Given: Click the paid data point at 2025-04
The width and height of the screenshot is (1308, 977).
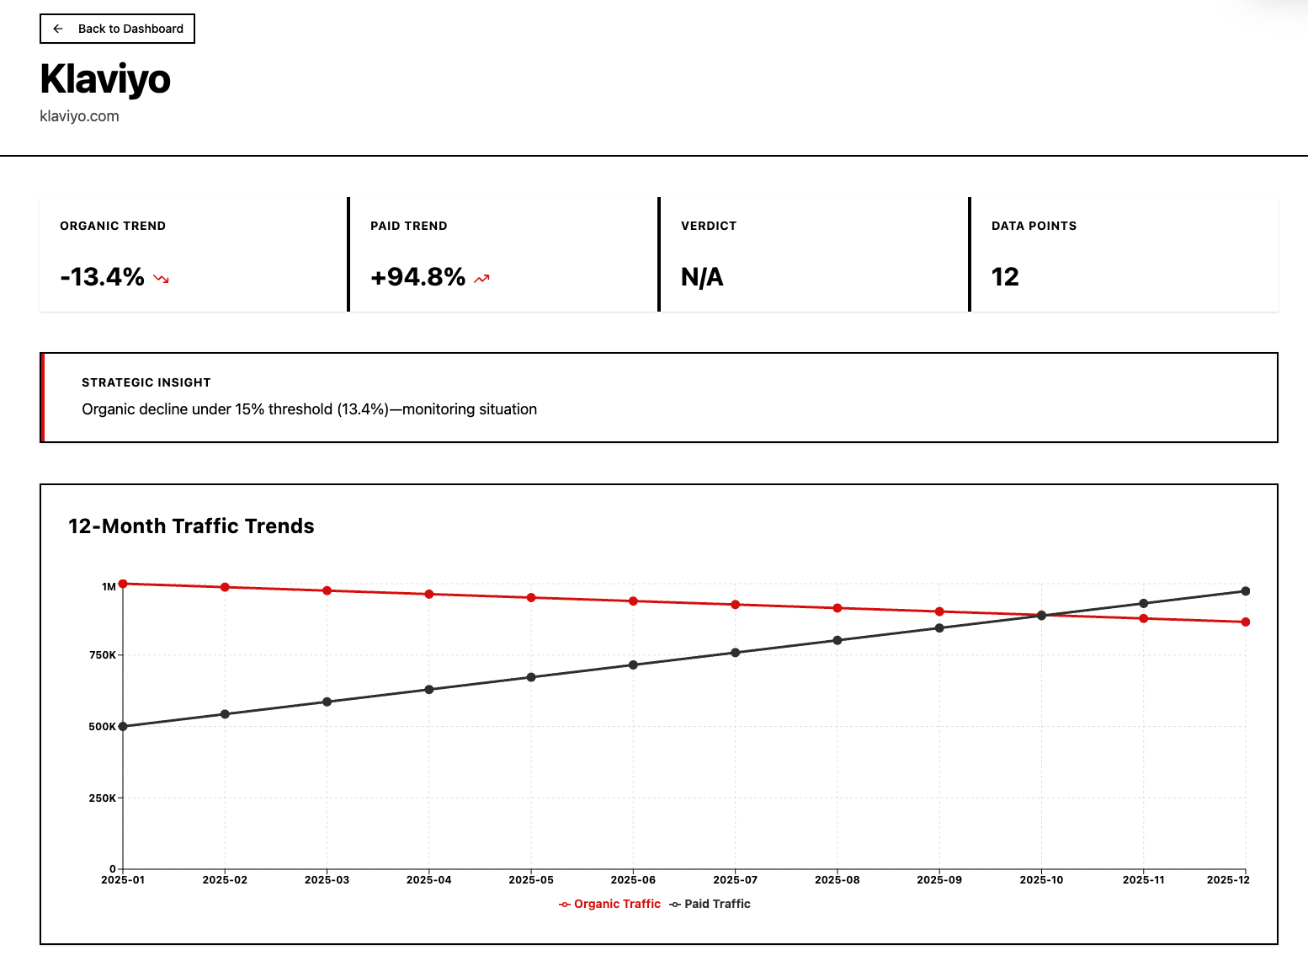Looking at the screenshot, I should [x=429, y=690].
